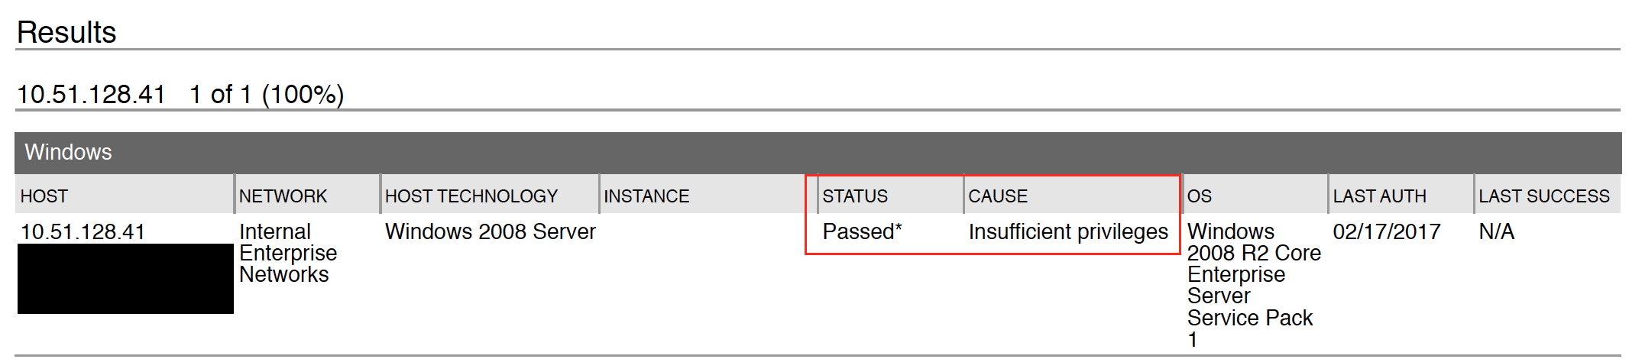Click the host IP in the table row
Image resolution: width=1629 pixels, height=359 pixels.
tap(83, 231)
